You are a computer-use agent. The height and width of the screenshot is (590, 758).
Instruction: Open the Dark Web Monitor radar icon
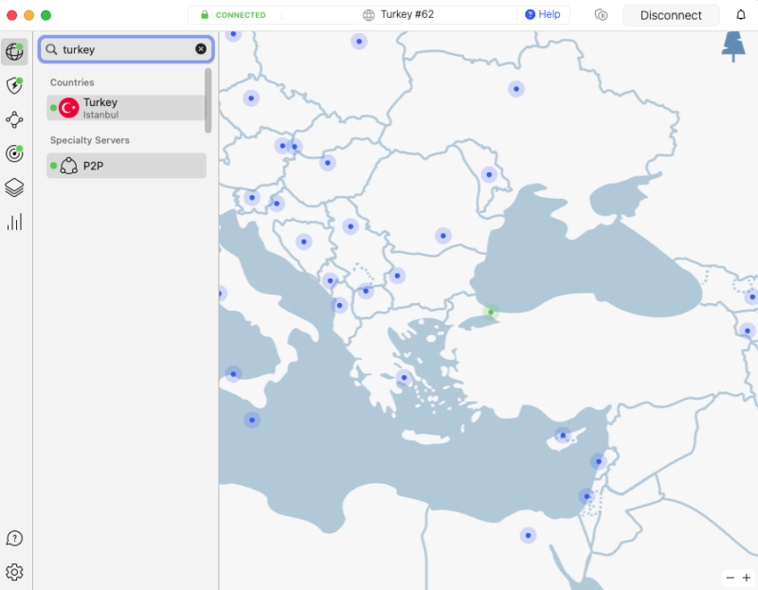14,153
